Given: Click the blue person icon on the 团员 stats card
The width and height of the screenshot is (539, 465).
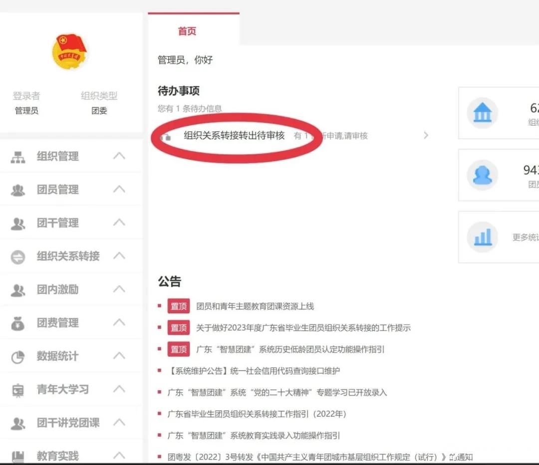Looking at the screenshot, I should tap(483, 175).
